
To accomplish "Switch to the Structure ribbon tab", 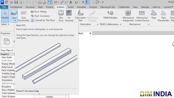I will coord(30,7).
